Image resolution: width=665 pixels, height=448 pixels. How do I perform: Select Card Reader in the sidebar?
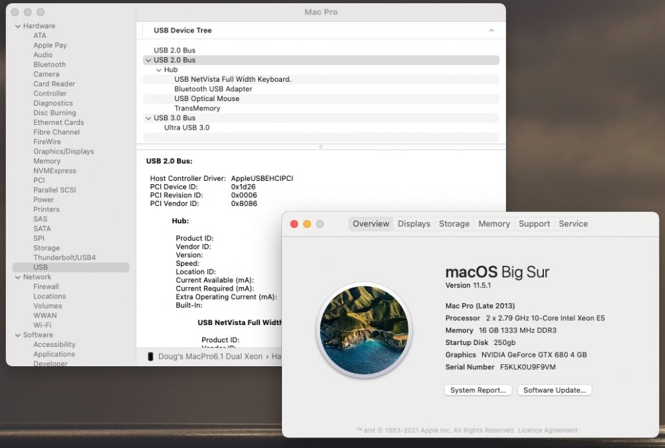click(x=55, y=84)
